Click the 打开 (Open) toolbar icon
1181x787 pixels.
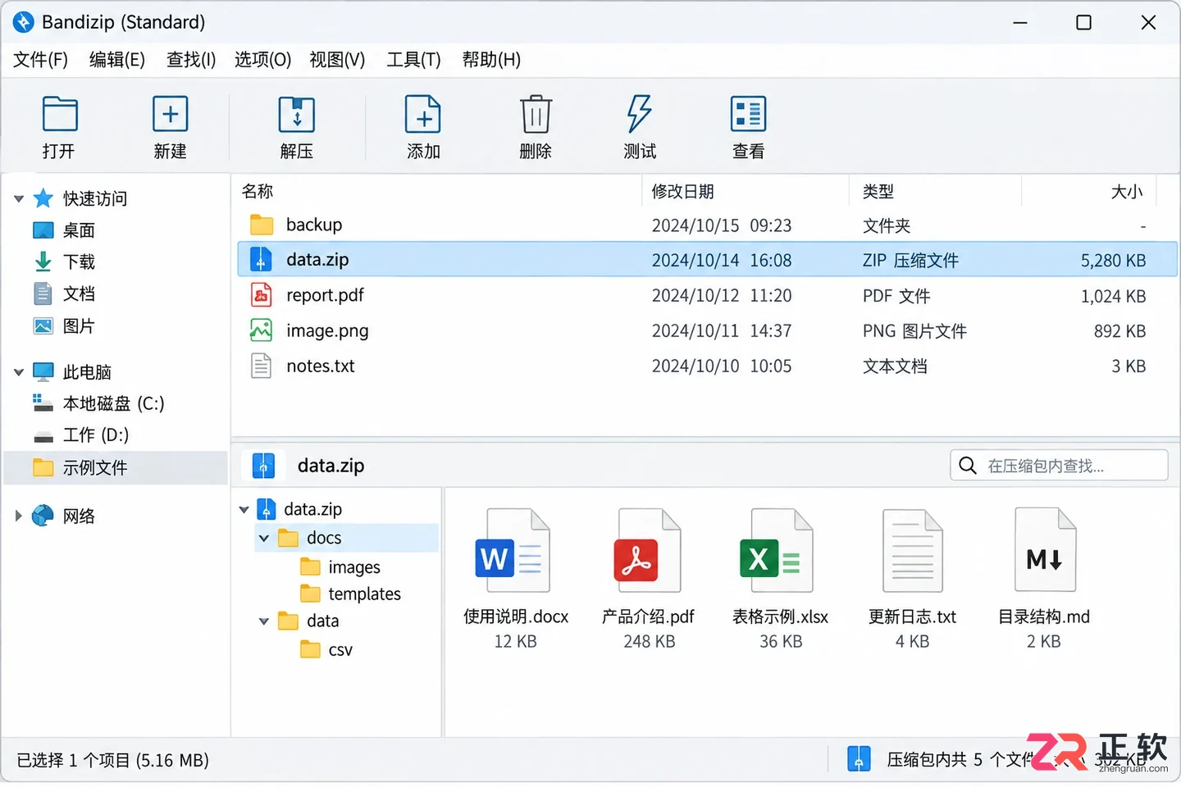(59, 114)
